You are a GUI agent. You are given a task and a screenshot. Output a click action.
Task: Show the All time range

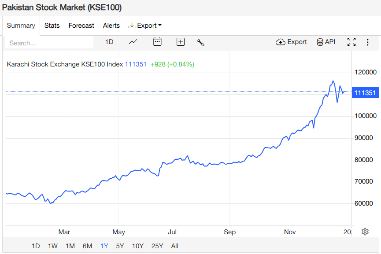click(x=174, y=246)
